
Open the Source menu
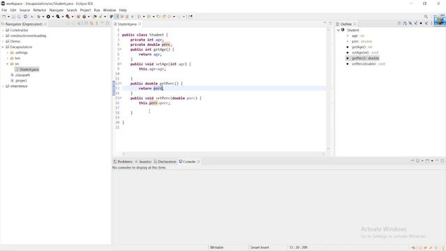24,10
